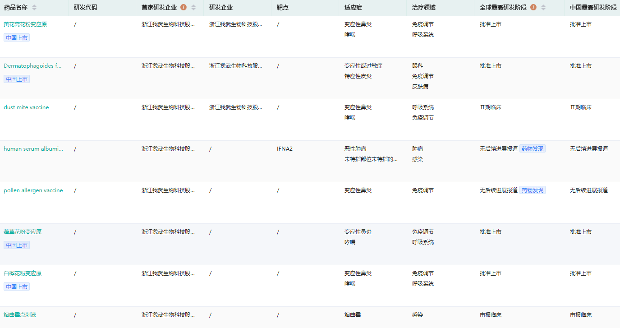620x328 pixels.
Task: Select II期临床 under 中国最高研发阶段
Action: (581, 107)
